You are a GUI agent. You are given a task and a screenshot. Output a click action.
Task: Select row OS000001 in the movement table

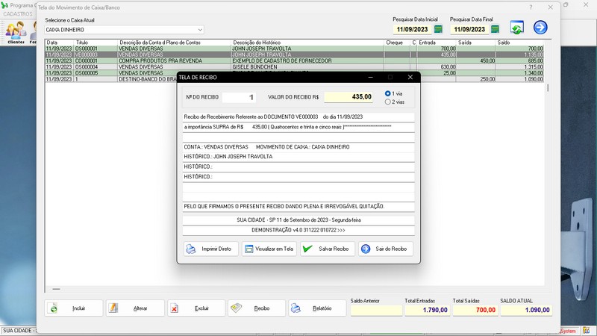click(x=294, y=49)
